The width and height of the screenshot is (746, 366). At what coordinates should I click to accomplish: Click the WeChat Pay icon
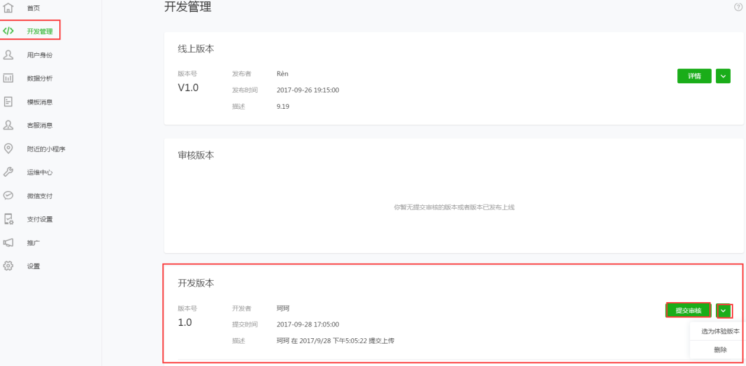tap(8, 195)
